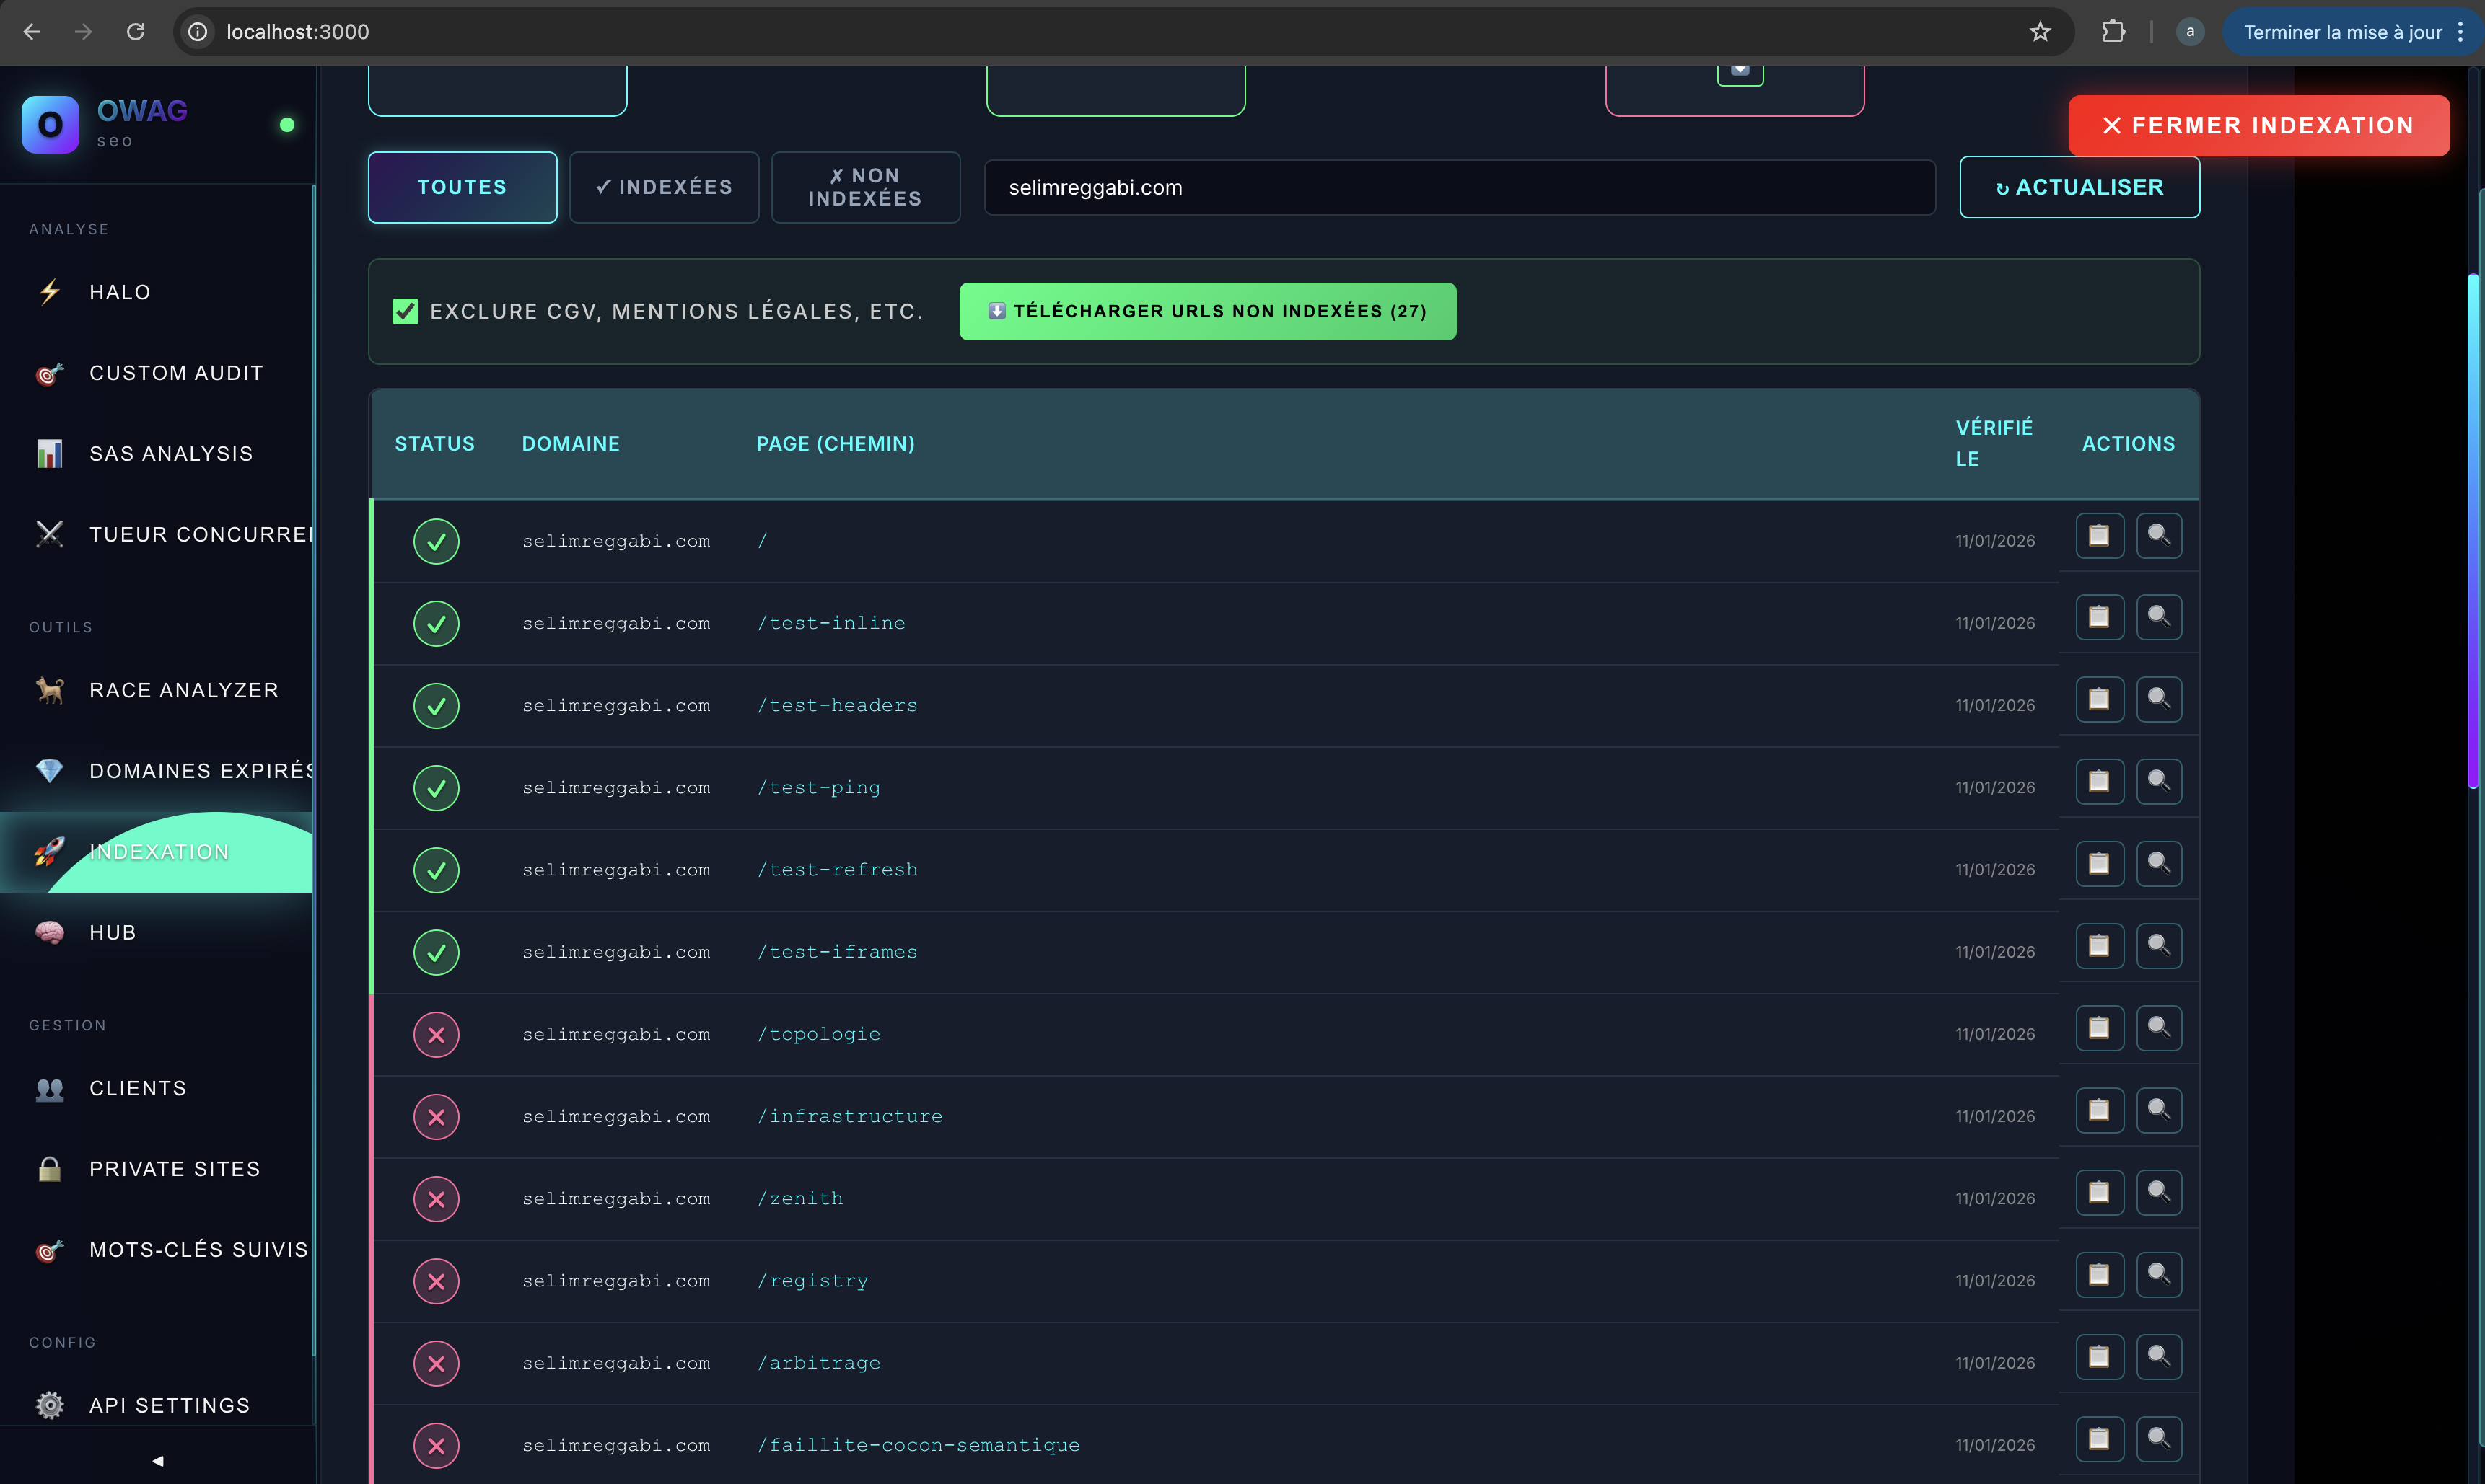Uncheck Exclure CGV, mentions légales checkbox

[406, 312]
